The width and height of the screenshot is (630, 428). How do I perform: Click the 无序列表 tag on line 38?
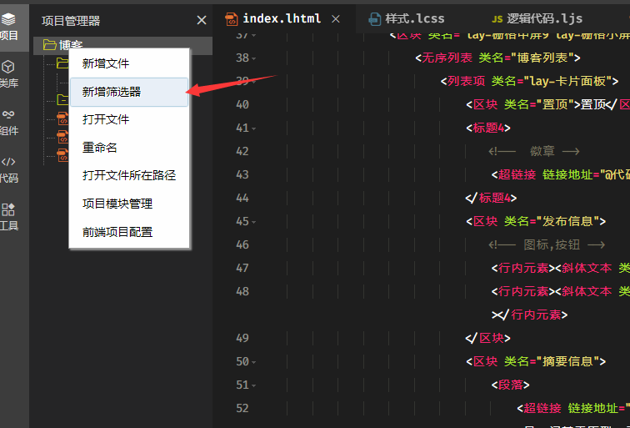447,58
